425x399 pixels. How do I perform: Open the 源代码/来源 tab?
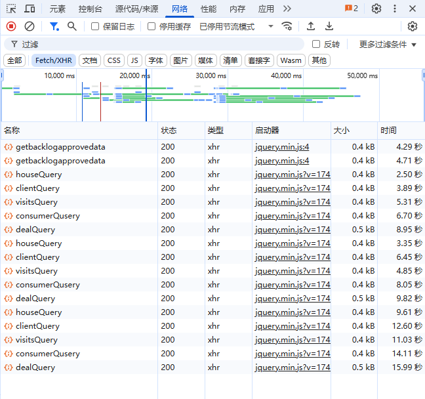pos(136,9)
